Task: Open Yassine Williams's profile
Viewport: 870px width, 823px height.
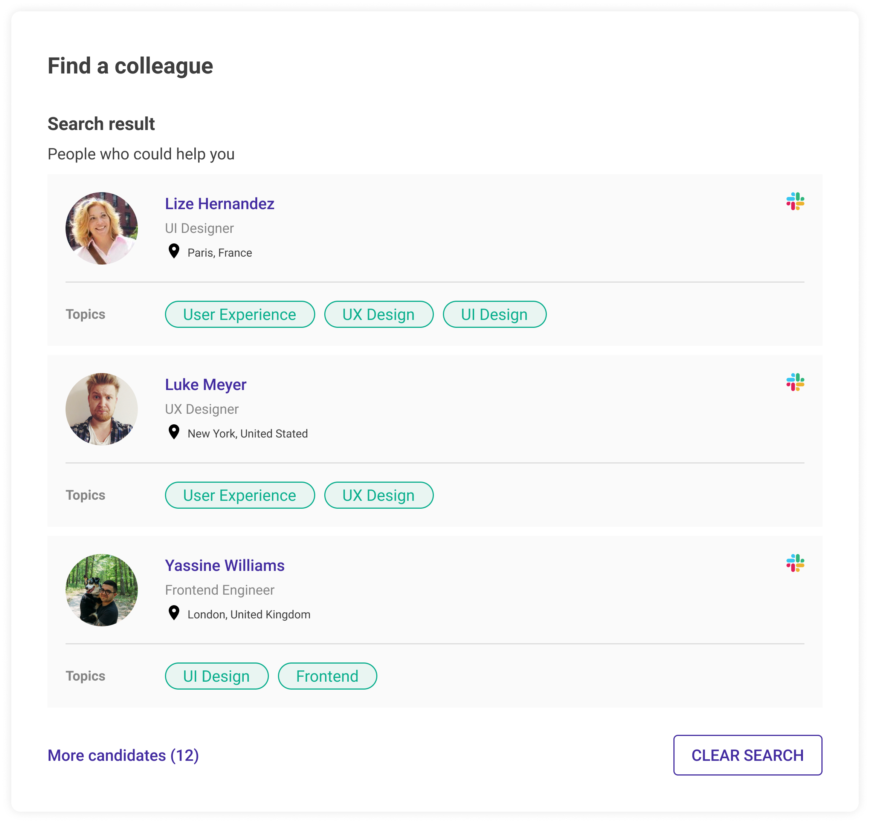Action: (224, 566)
